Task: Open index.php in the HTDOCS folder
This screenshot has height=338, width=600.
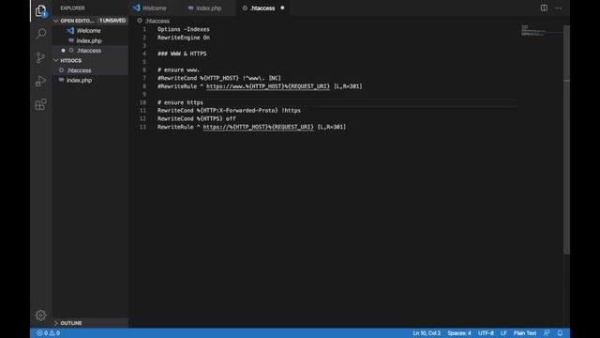Action: tap(79, 81)
